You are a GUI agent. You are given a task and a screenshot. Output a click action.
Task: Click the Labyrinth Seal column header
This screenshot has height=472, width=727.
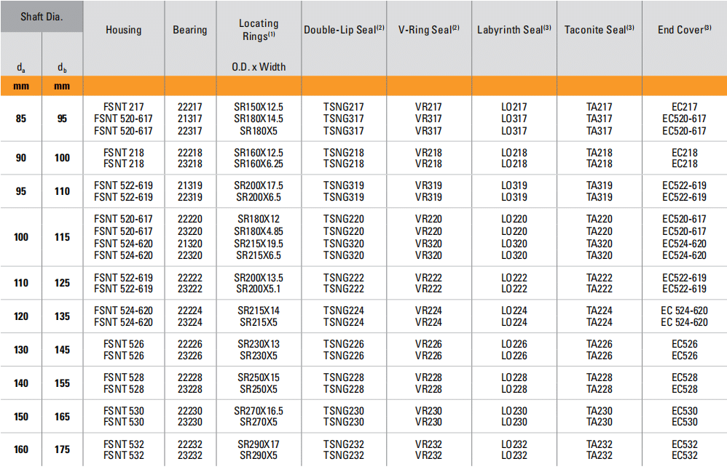click(x=514, y=30)
